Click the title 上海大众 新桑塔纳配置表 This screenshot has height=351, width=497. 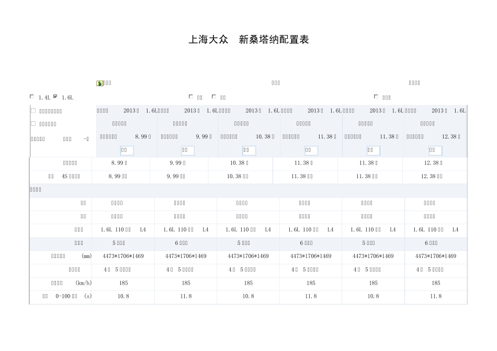click(249, 40)
